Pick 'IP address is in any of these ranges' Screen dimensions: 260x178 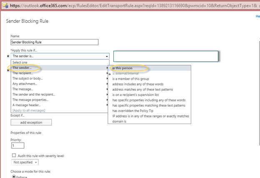pyautogui.click(x=149, y=116)
